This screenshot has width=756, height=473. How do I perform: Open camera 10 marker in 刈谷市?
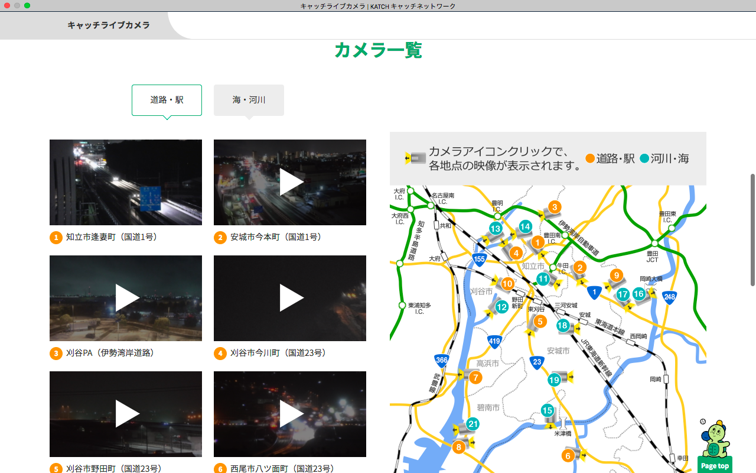[x=507, y=284]
